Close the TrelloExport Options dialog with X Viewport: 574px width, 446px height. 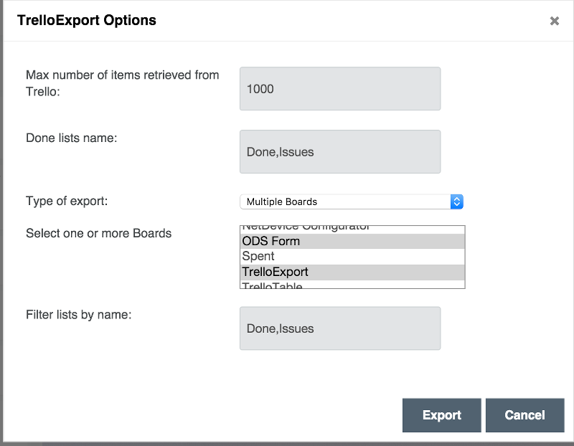point(554,21)
